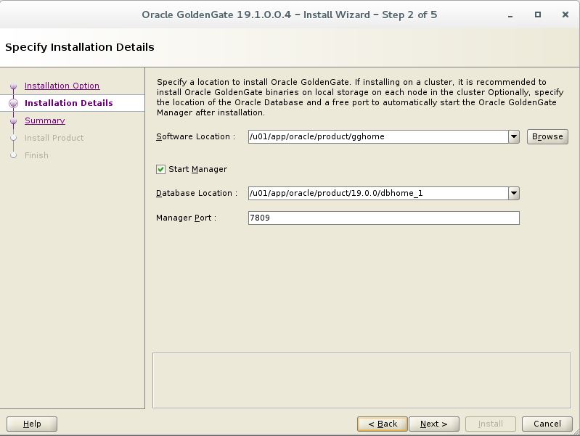Open Help from the bottom-left button

(32, 424)
